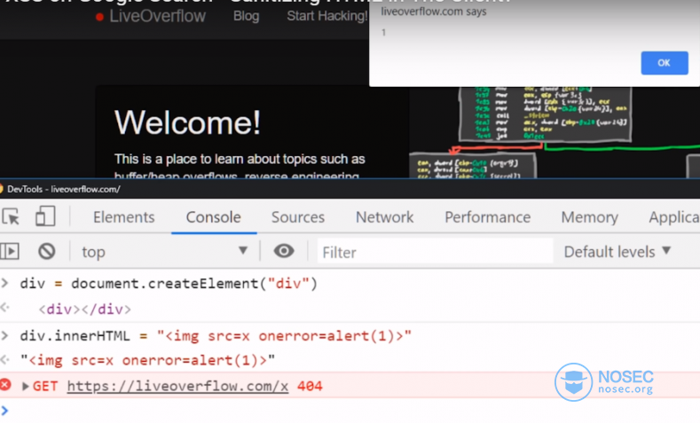The image size is (700, 423).
Task: Show the console sidebar icon
Action: pyautogui.click(x=10, y=251)
